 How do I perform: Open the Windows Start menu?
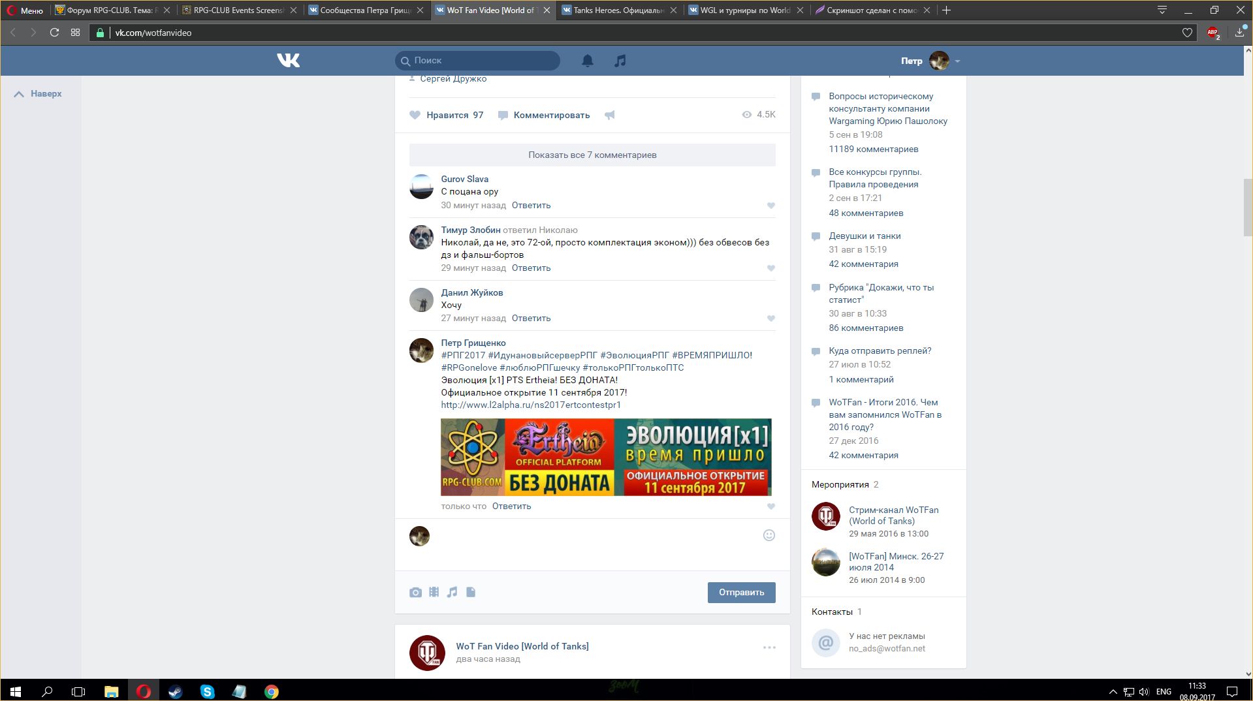16,691
